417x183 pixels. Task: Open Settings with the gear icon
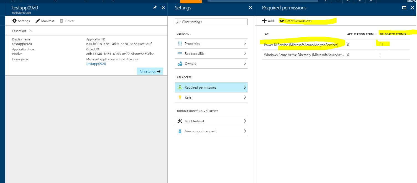coord(21,21)
